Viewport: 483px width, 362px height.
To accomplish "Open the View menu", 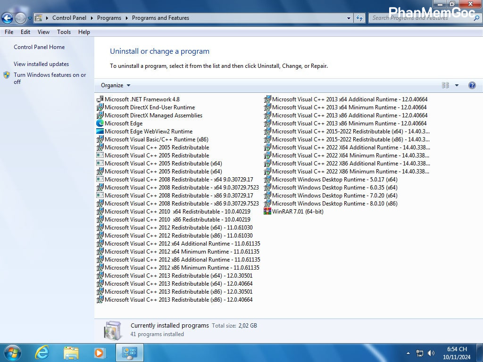I will click(43, 32).
